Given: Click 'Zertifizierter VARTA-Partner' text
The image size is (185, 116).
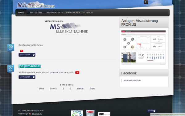Looking at the screenshot, I should click(x=31, y=45).
